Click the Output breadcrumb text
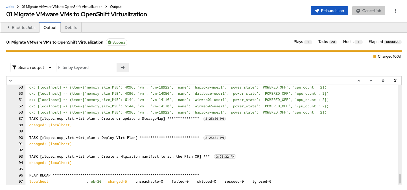This screenshot has width=407, height=190. click(x=116, y=6)
